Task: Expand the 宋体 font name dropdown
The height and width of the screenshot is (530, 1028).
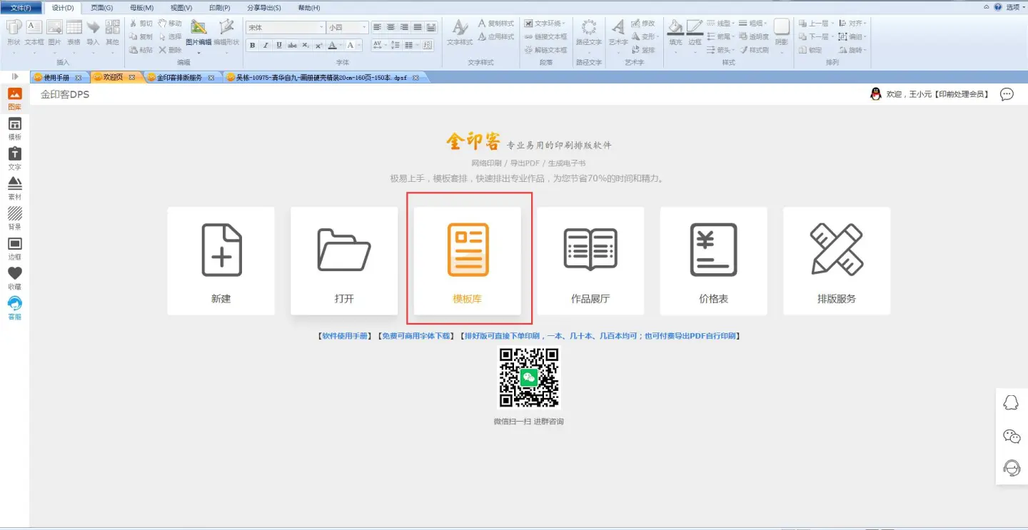Action: point(321,28)
